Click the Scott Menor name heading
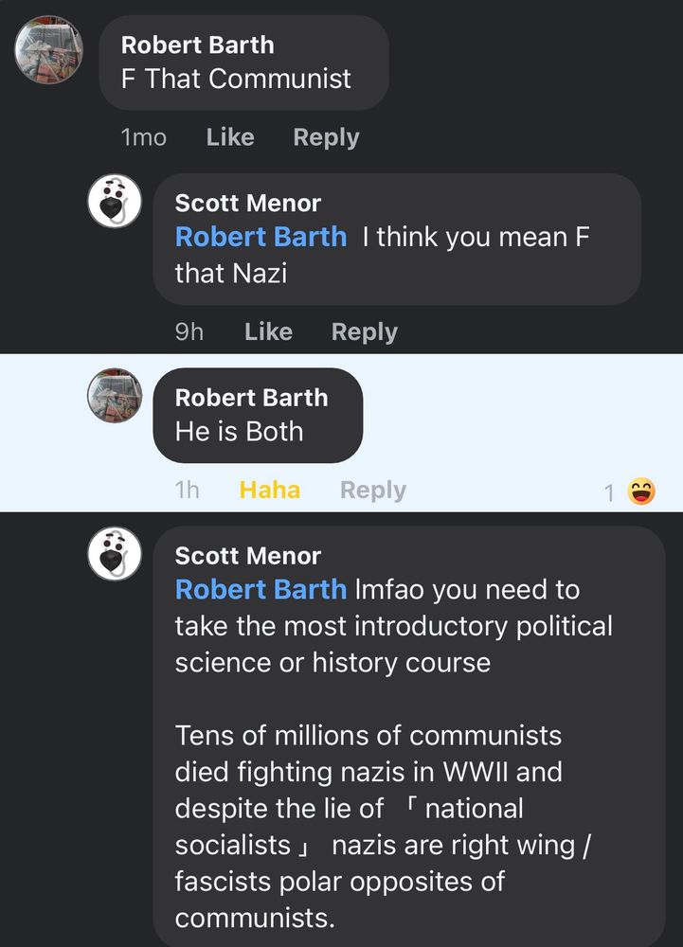Screen dimensions: 683x947 246,202
